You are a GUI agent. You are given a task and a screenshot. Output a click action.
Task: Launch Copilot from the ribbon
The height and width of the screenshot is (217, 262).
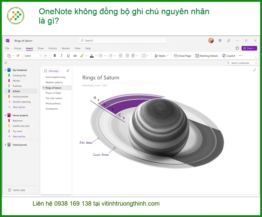(x=228, y=56)
